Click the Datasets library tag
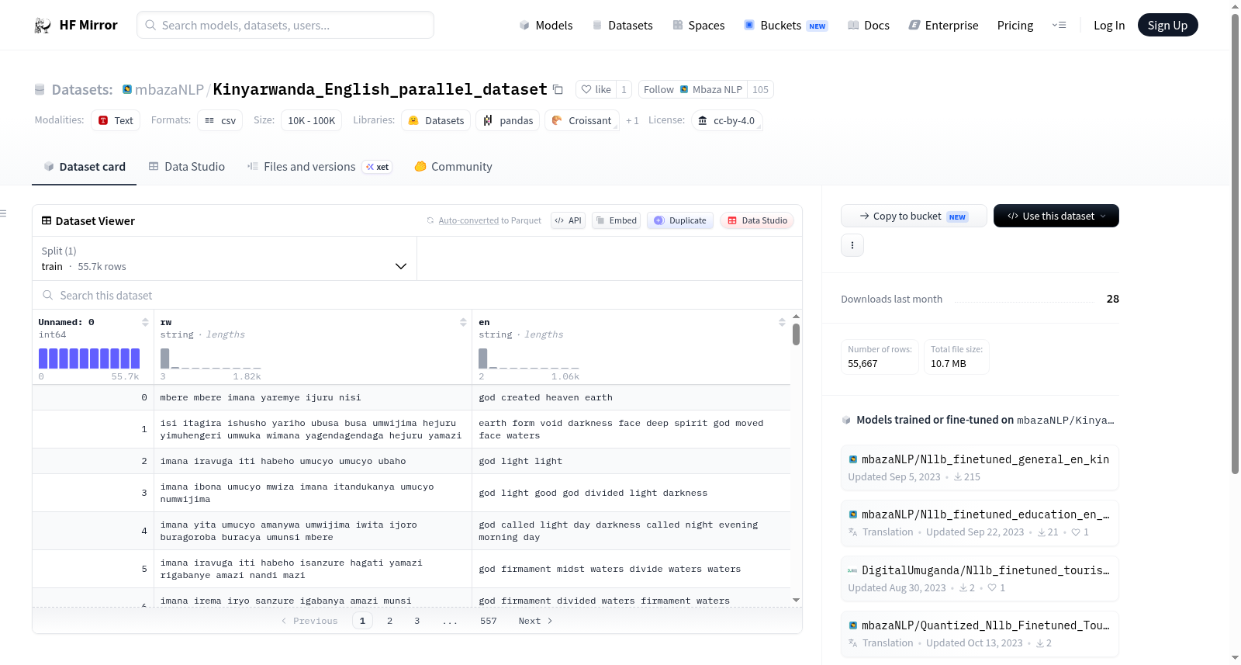1241x665 pixels. tap(436, 120)
